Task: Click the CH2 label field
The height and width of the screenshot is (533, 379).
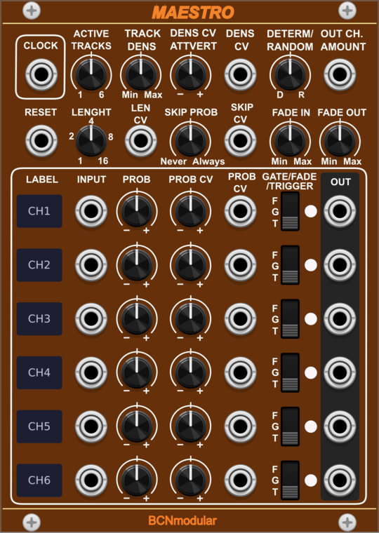Action: 39,265
